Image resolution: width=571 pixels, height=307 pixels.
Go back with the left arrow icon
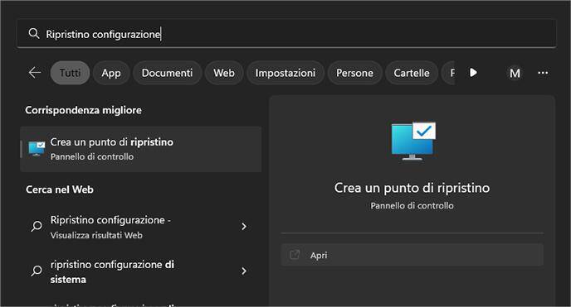35,73
